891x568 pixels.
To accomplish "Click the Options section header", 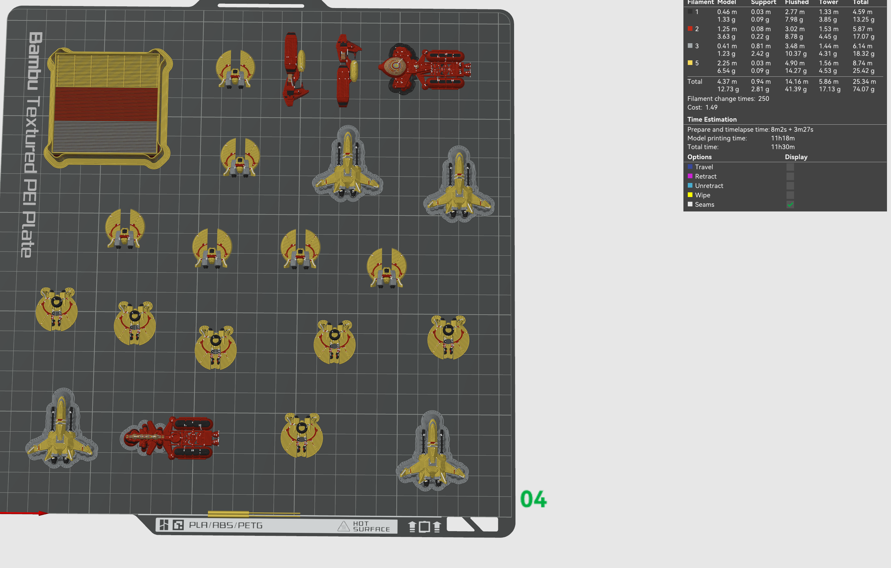I will [x=699, y=157].
